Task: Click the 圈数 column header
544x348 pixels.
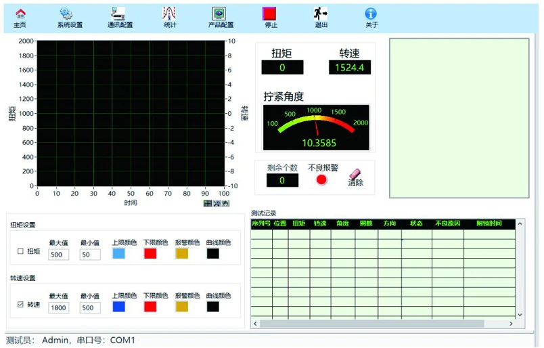Action: [366, 223]
